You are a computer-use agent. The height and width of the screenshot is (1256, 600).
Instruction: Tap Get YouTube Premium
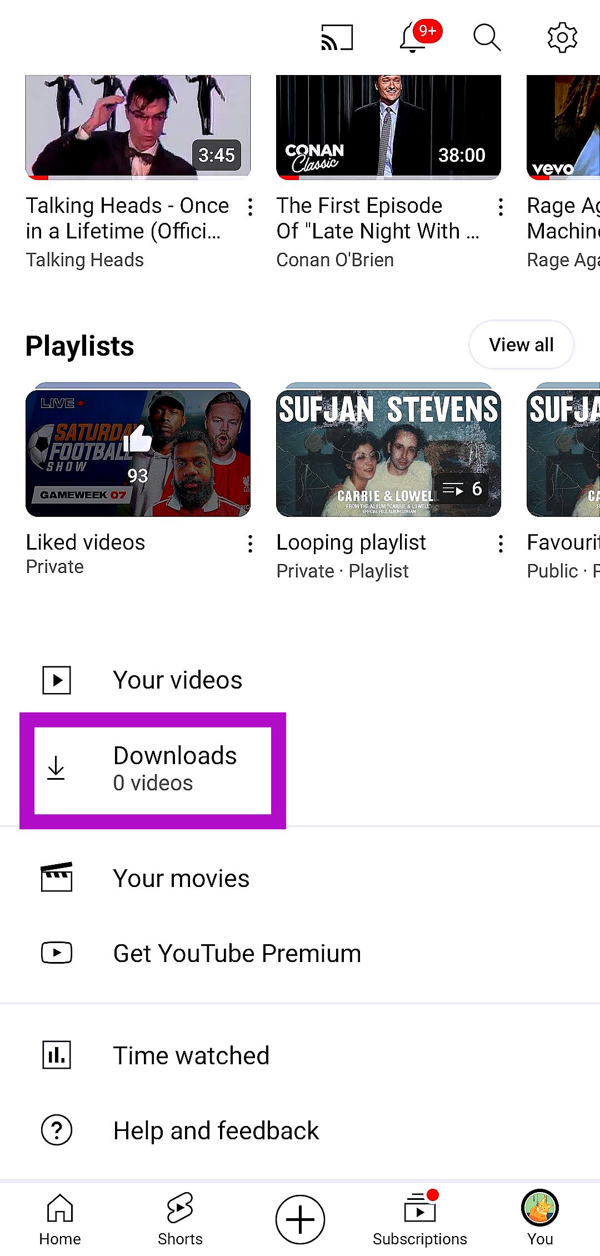(237, 954)
